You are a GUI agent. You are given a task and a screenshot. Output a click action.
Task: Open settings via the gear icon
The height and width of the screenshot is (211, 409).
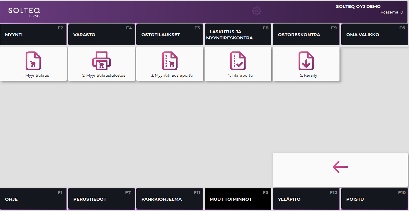pos(256,11)
